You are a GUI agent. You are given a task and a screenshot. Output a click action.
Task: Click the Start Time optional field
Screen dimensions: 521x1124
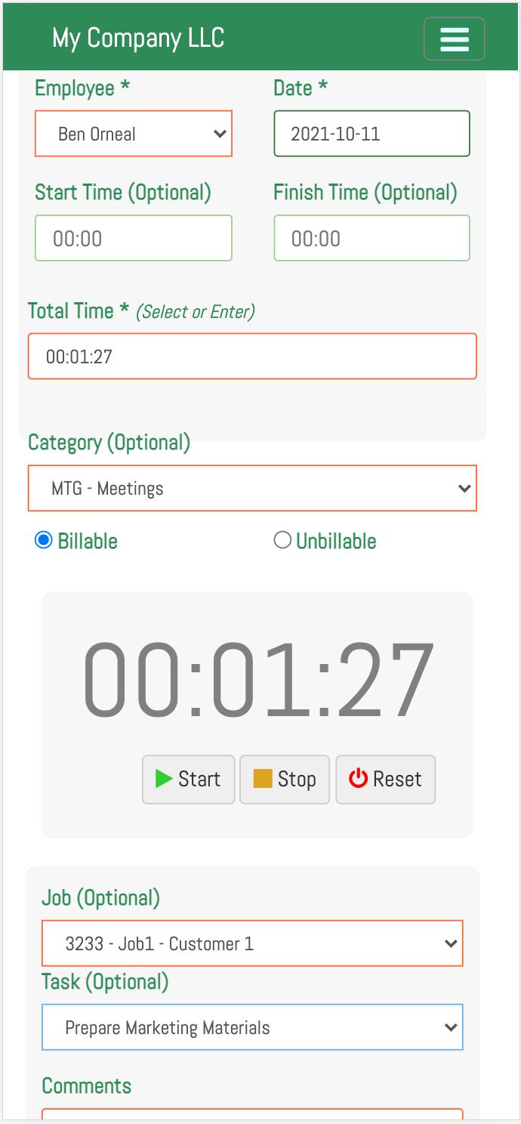point(134,238)
